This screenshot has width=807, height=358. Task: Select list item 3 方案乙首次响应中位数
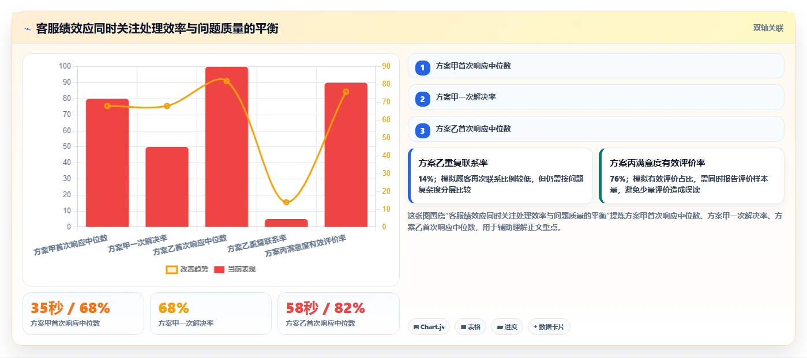coord(596,129)
